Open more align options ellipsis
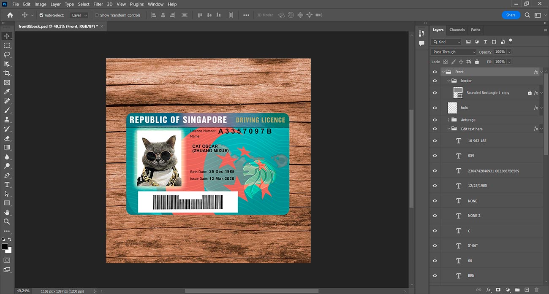This screenshot has height=294, width=549. pyautogui.click(x=246, y=15)
